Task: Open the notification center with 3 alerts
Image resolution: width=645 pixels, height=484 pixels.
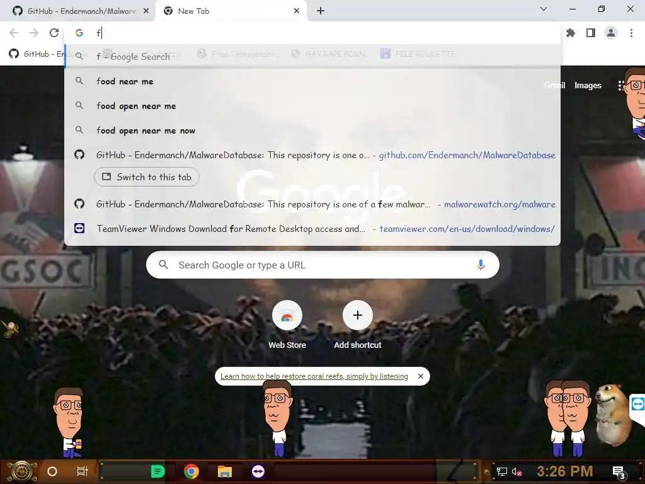Action: pos(619,471)
